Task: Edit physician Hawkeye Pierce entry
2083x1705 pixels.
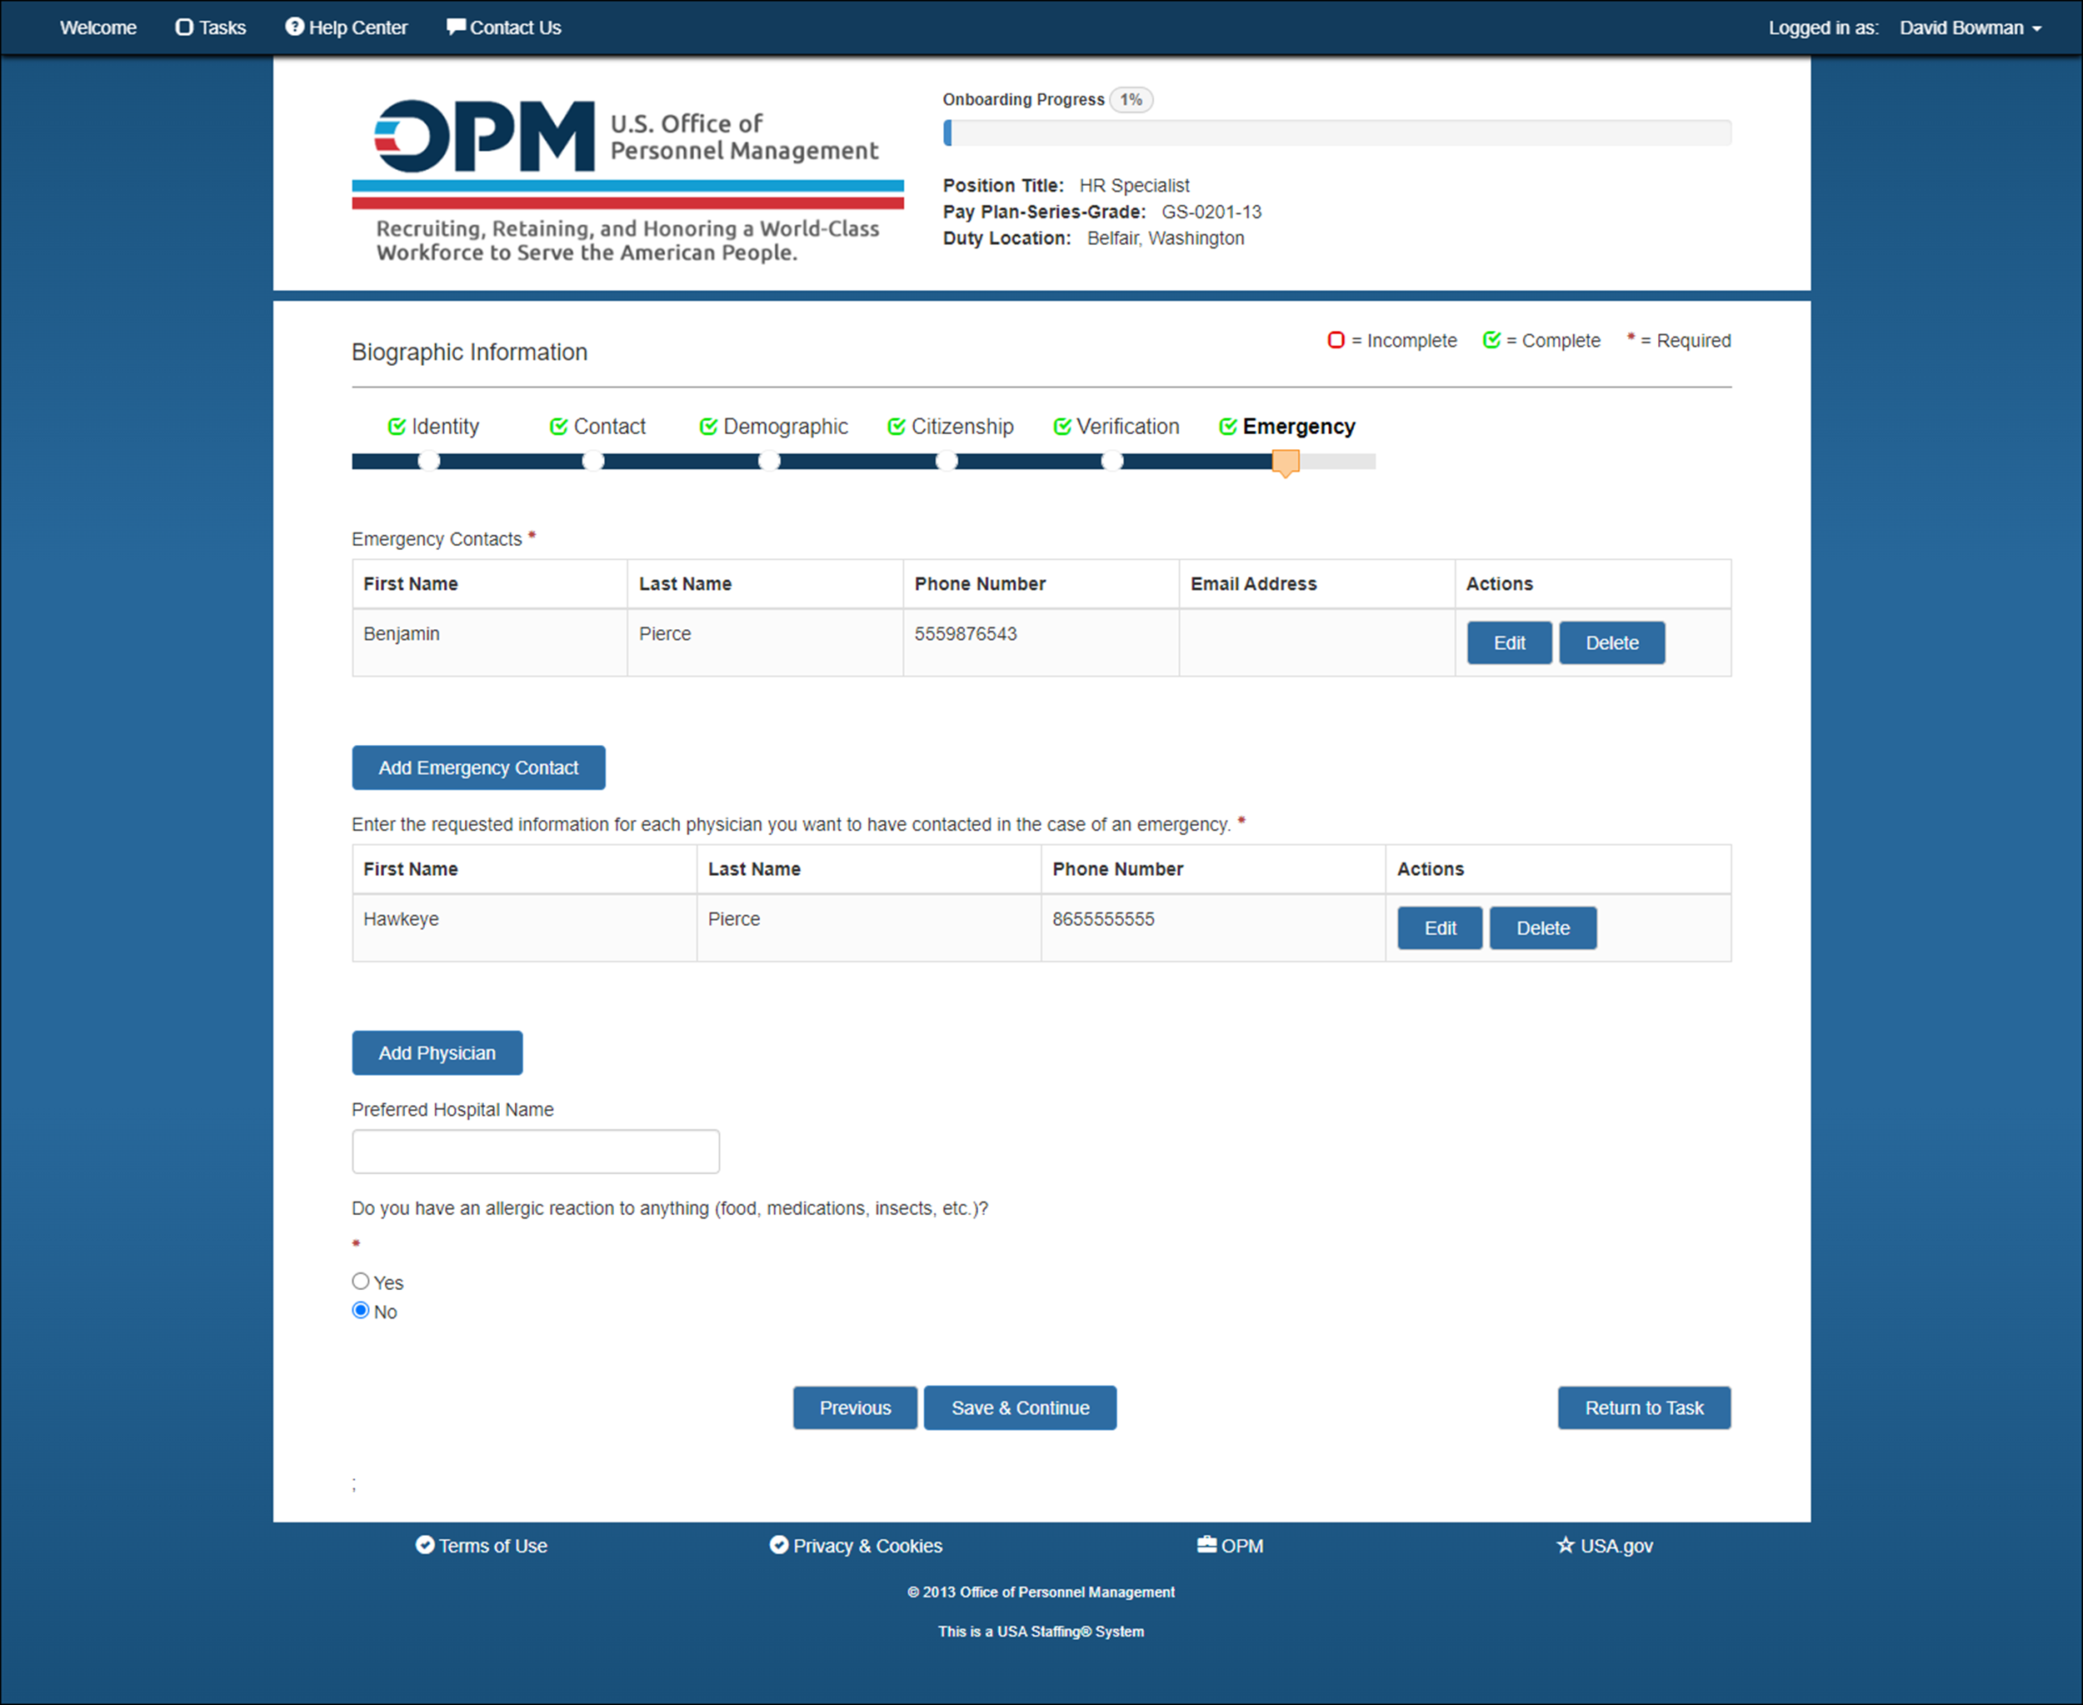Action: (x=1440, y=928)
